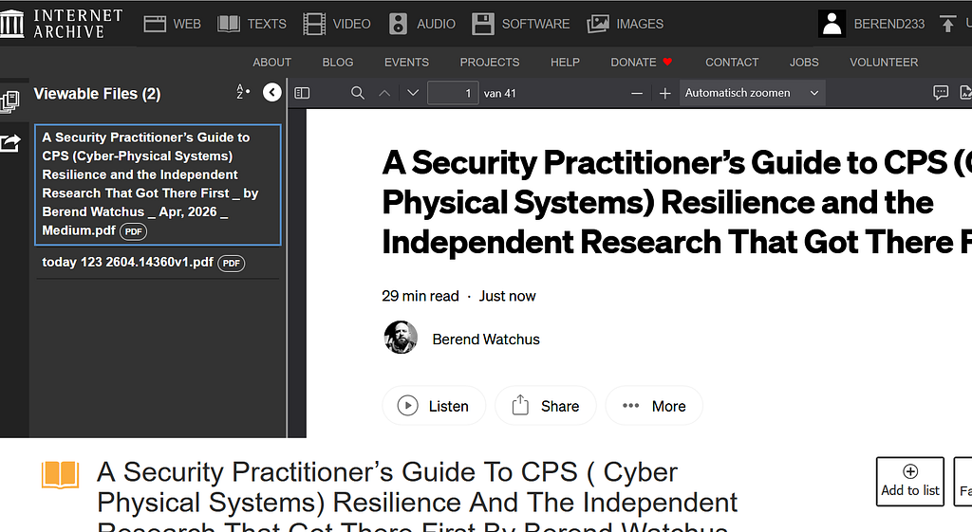
Task: Click the VIDEO text label
Action: tap(351, 24)
